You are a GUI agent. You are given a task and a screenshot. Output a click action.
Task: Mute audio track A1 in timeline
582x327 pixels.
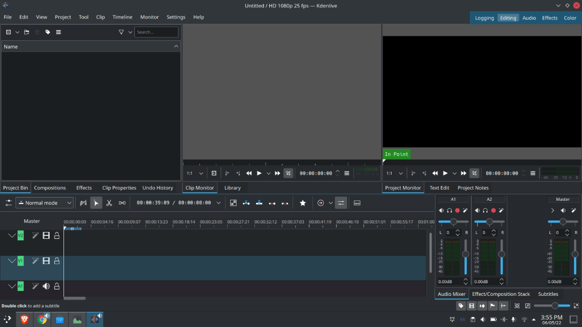(x=46, y=286)
